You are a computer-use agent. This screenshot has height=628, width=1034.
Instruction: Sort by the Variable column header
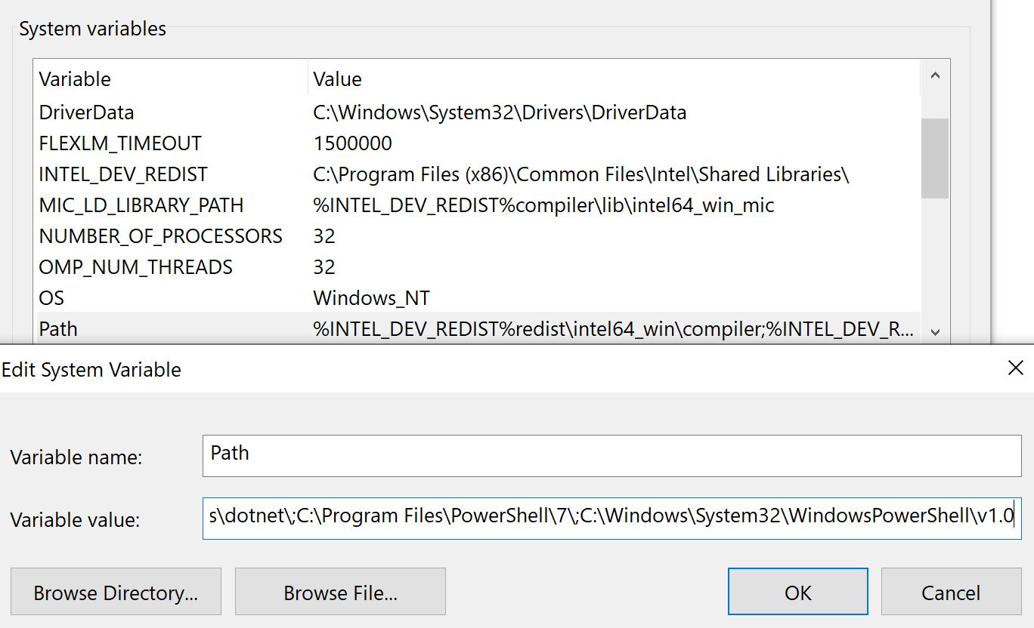[170, 79]
